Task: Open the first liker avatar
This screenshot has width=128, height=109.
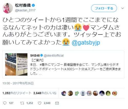Action: tap(64, 93)
